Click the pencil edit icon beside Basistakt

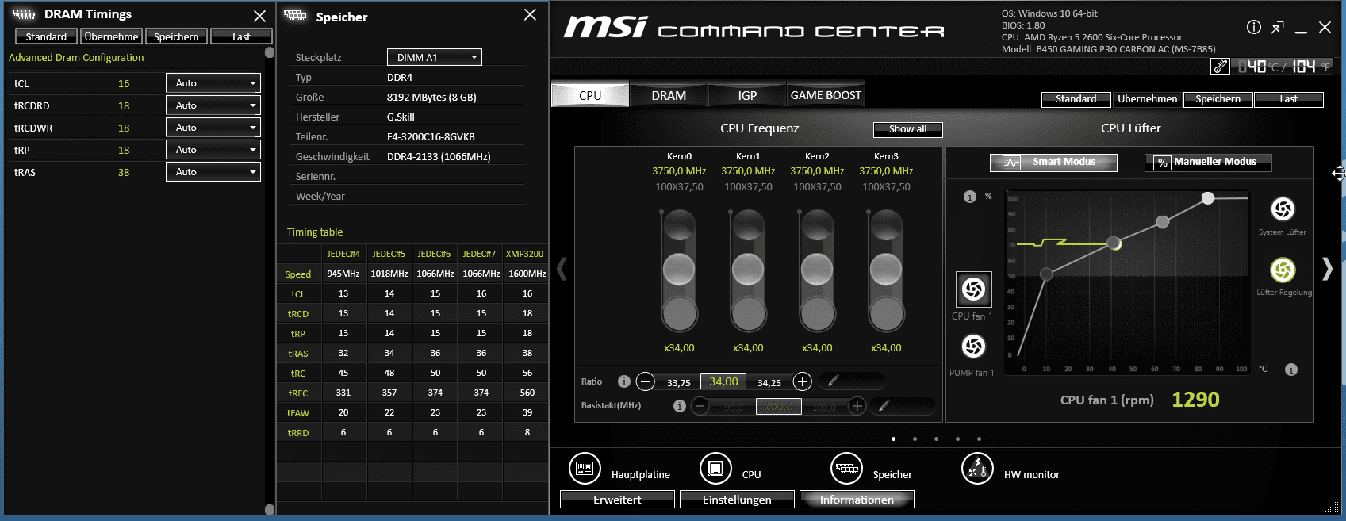884,406
